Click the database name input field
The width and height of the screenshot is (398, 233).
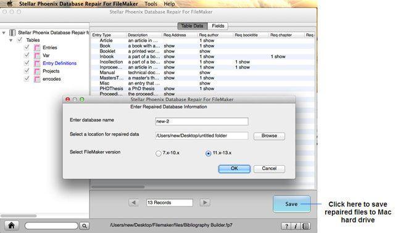(x=202, y=121)
